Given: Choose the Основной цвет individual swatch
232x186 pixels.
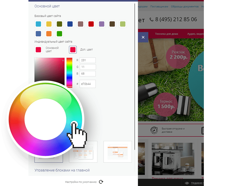Looking at the screenshot, I should click(x=38, y=49).
